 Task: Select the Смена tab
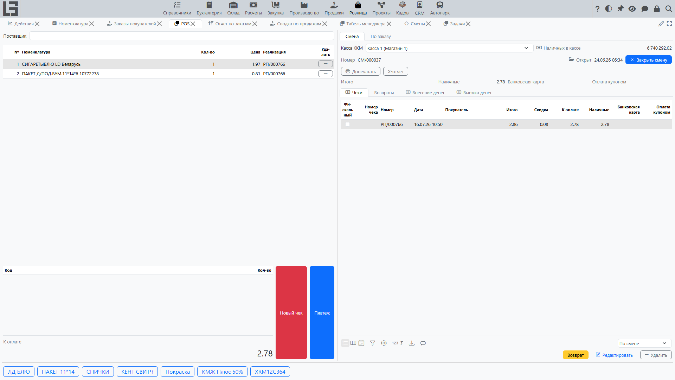(x=352, y=36)
